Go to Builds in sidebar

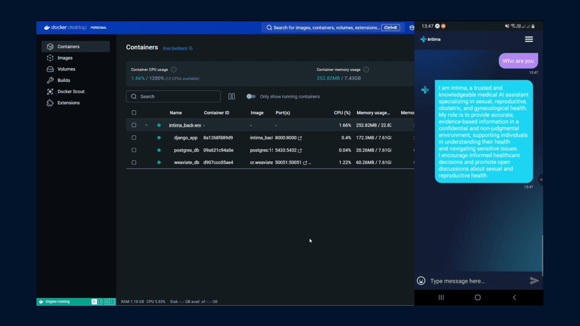tap(64, 80)
